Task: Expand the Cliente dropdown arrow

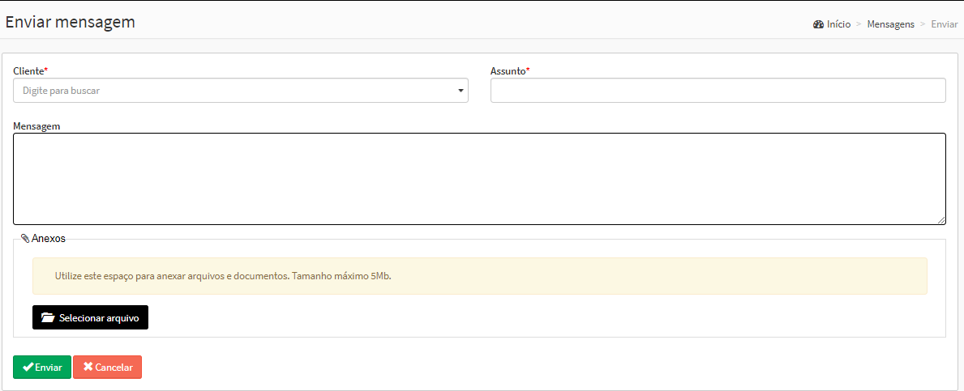Action: point(461,91)
